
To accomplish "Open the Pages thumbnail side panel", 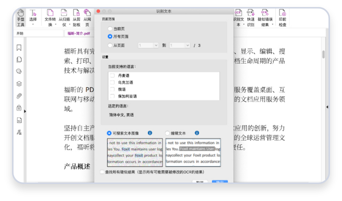I will click(19, 59).
